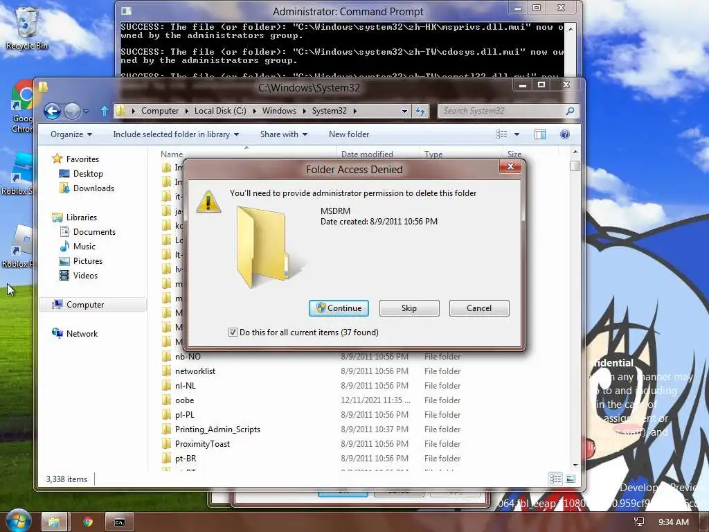Open 'Include selected folder in library' menu

tap(176, 134)
